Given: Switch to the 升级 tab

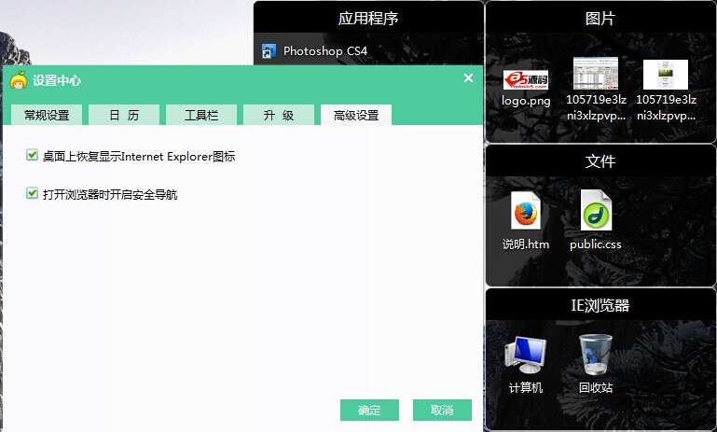Looking at the screenshot, I should tap(279, 115).
